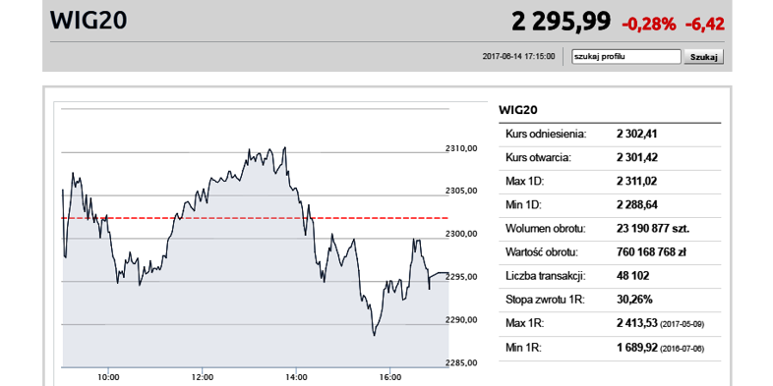Viewport: 773px width, 386px height.
Task: Click the 12:00 time axis label
Action: [x=203, y=377]
